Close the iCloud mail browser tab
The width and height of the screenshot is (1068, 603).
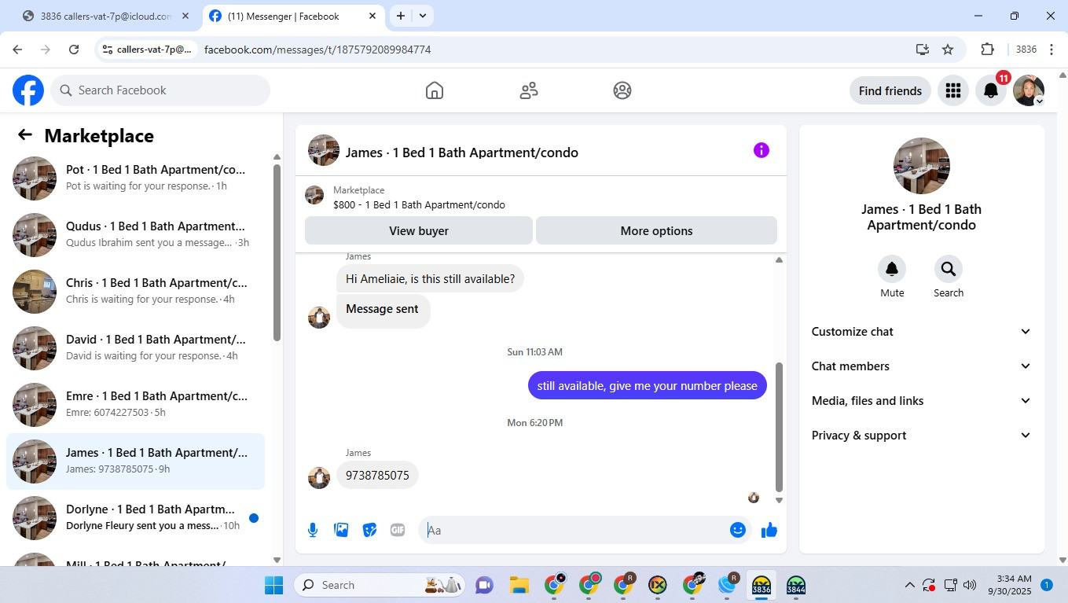185,16
